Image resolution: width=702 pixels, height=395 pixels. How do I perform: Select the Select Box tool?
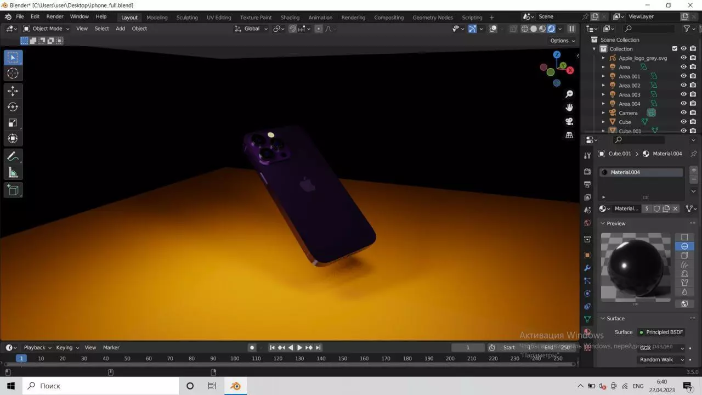(x=13, y=58)
